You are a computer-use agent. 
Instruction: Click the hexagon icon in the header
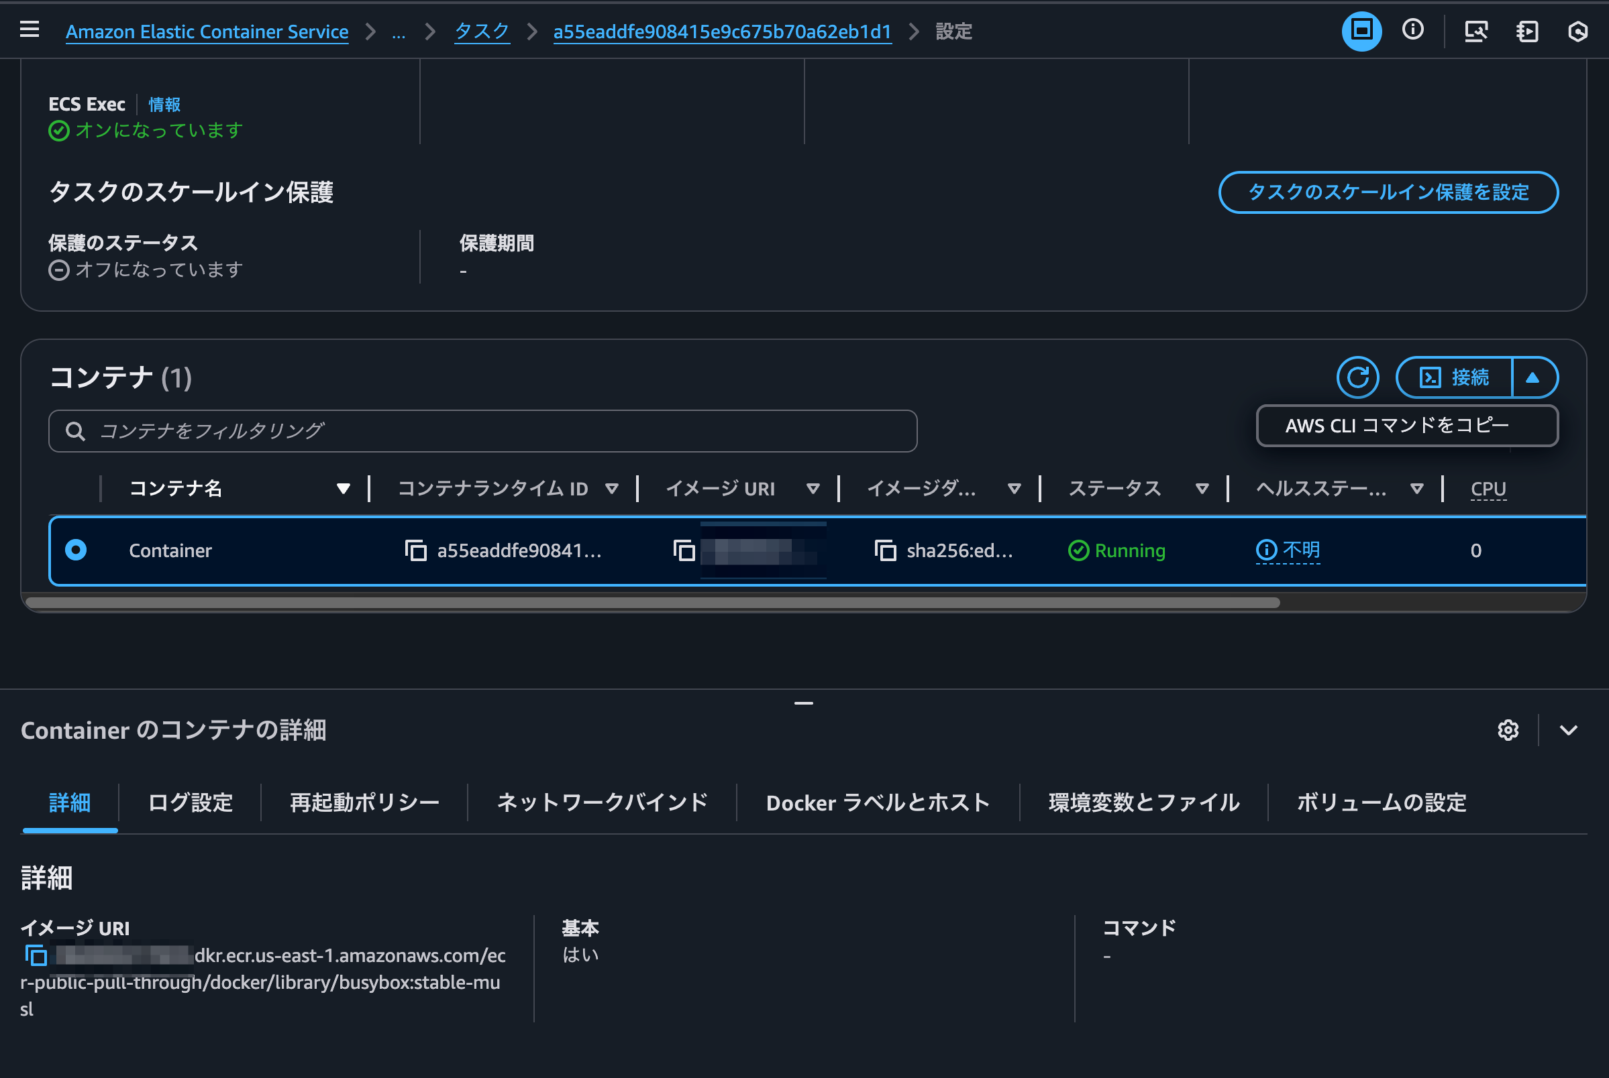click(x=1578, y=31)
